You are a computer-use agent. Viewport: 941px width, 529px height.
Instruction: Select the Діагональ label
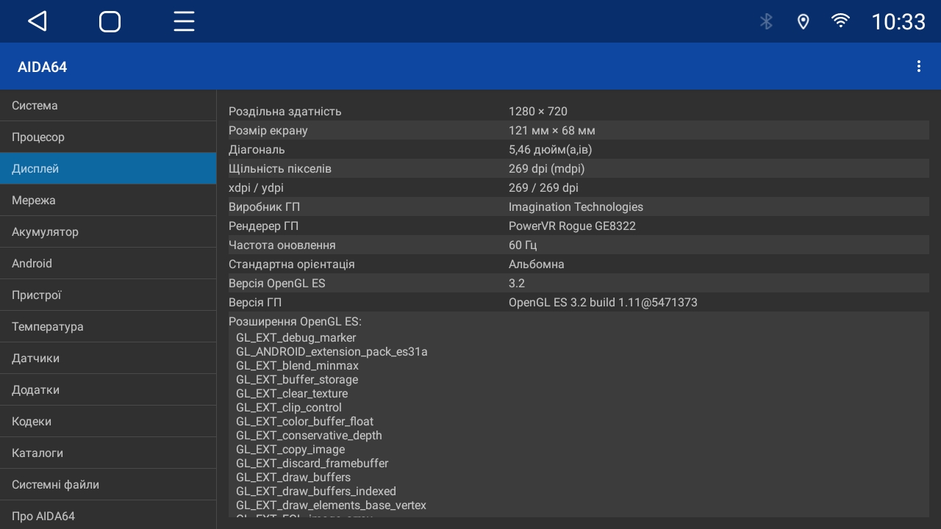coord(257,150)
